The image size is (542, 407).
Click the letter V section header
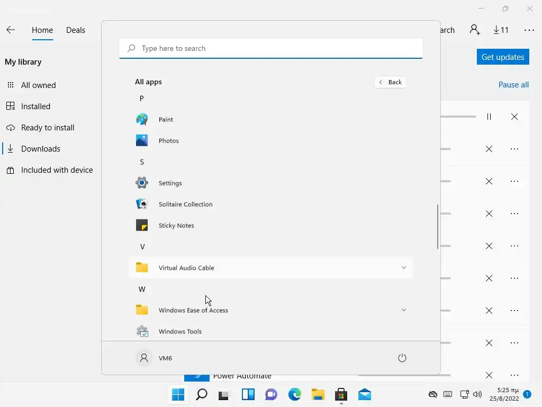tap(142, 247)
